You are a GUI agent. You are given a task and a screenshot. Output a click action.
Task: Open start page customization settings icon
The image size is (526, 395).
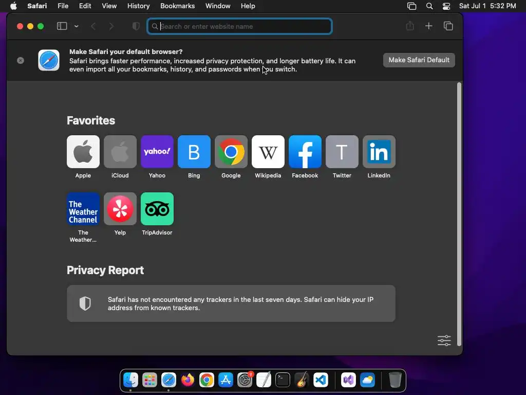pos(444,340)
